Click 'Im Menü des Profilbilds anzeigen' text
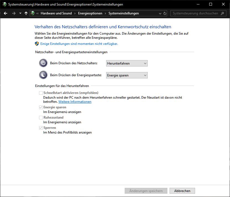230x197 pixels. 67,132
